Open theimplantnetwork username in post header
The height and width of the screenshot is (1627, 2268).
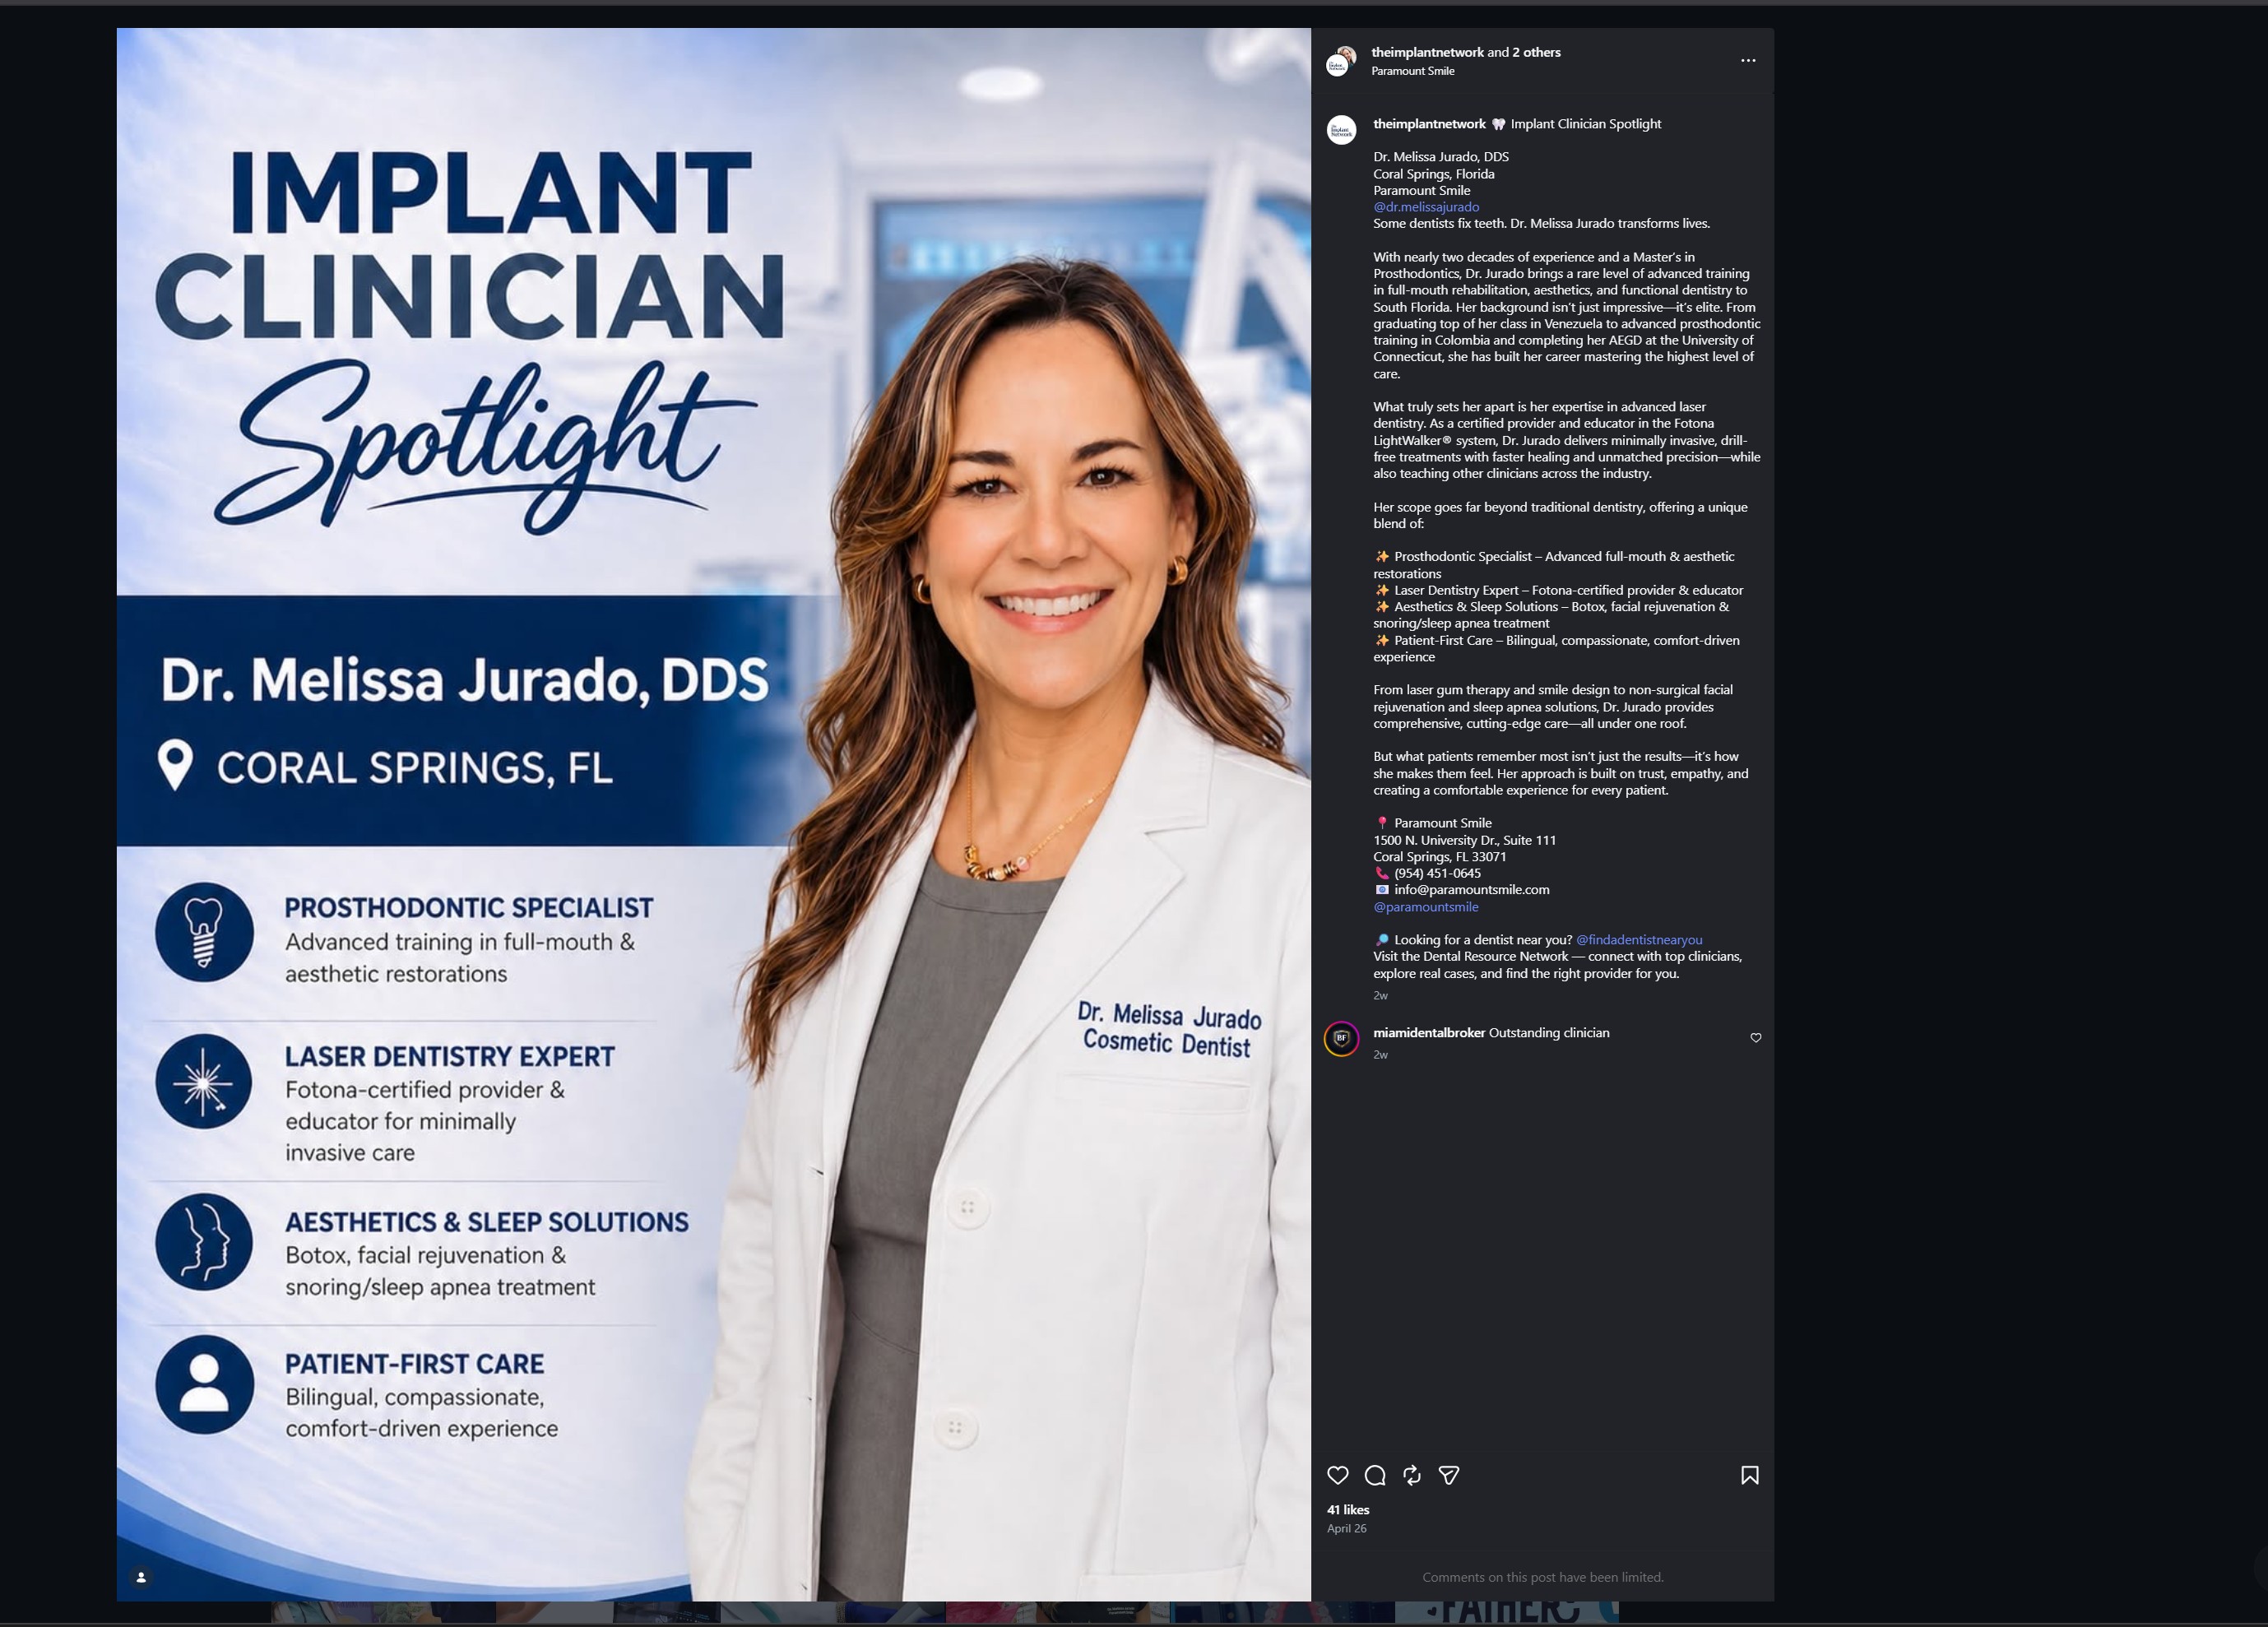(x=1427, y=52)
